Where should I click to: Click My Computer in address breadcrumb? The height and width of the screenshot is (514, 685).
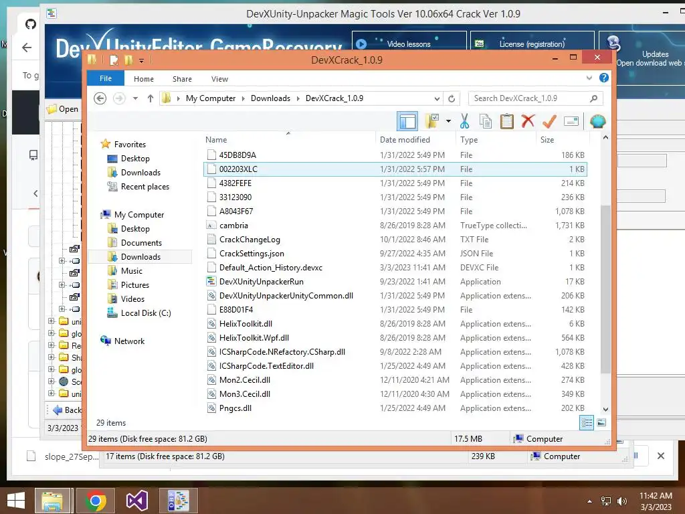[211, 98]
